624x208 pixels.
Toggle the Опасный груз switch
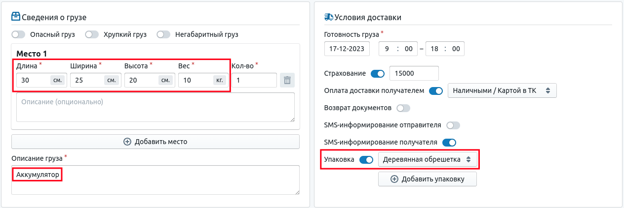[18, 34]
